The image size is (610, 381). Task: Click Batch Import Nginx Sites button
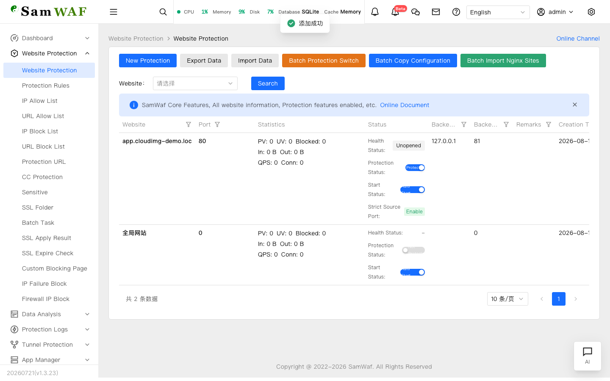point(503,61)
